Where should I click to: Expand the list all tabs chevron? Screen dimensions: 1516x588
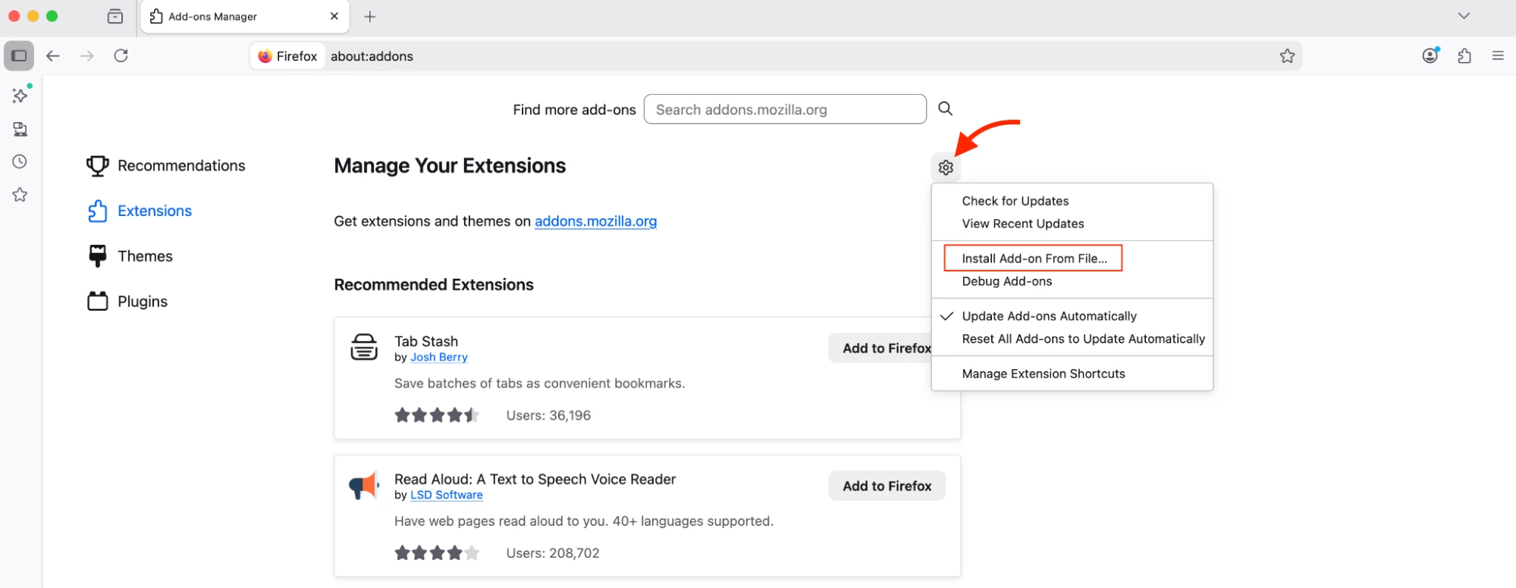[x=1464, y=16]
